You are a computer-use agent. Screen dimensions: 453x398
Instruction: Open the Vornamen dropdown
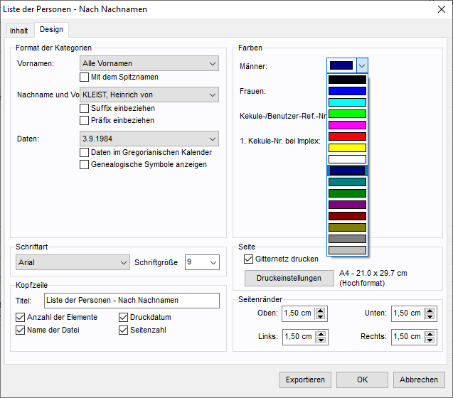pyautogui.click(x=149, y=64)
